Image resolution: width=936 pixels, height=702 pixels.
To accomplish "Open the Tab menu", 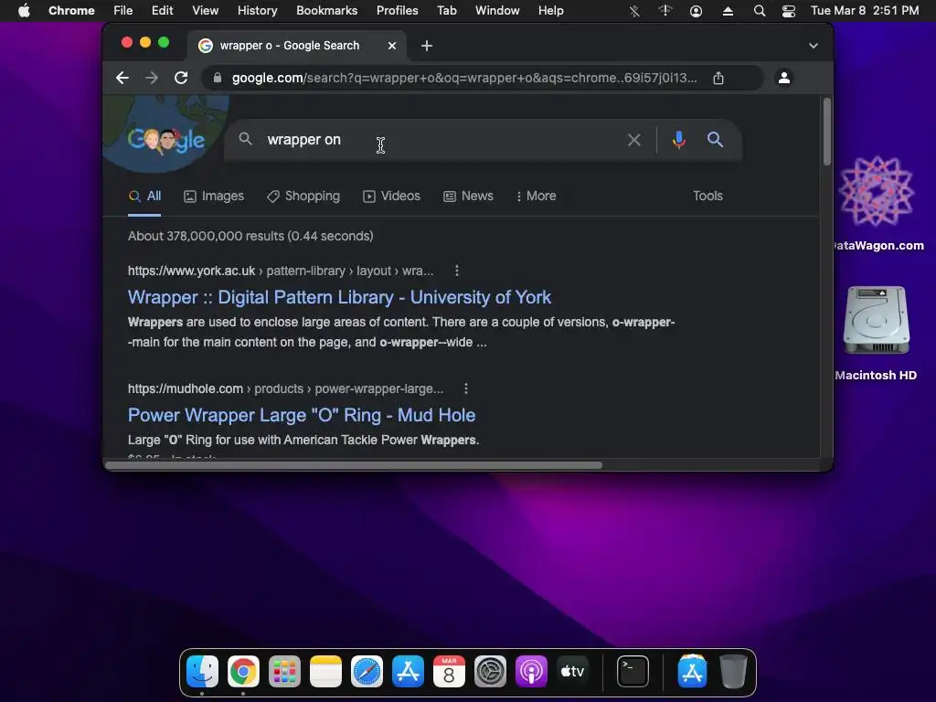I will [x=446, y=11].
